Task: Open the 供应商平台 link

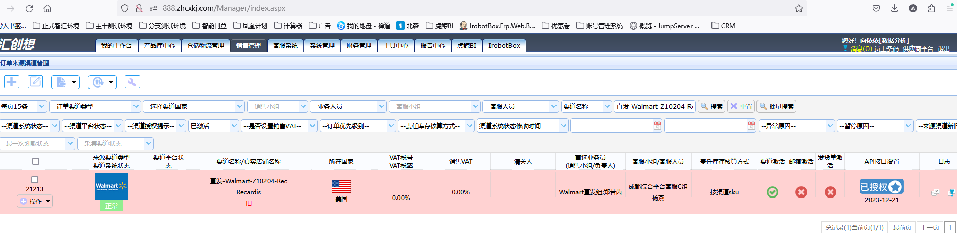Action: coord(918,48)
